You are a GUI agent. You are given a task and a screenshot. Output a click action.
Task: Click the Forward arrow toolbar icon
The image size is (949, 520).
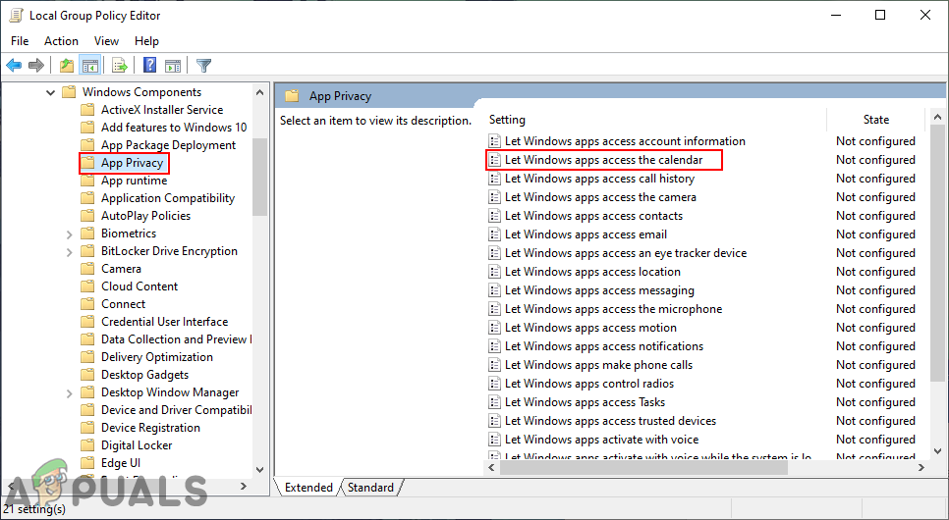pyautogui.click(x=36, y=66)
